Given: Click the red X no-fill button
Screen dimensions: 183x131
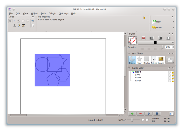Looking at the screenshot, I should tap(143, 38).
